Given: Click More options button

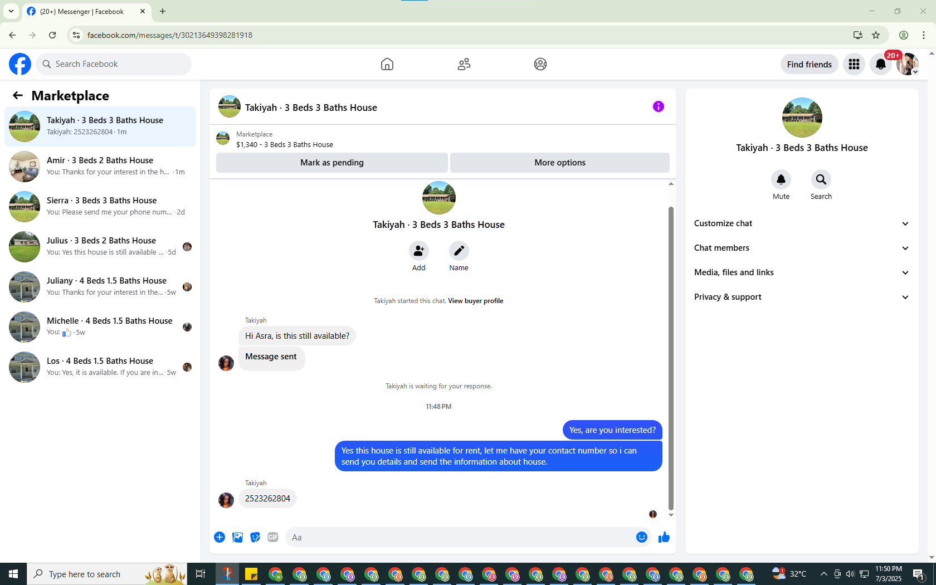Looking at the screenshot, I should [560, 163].
